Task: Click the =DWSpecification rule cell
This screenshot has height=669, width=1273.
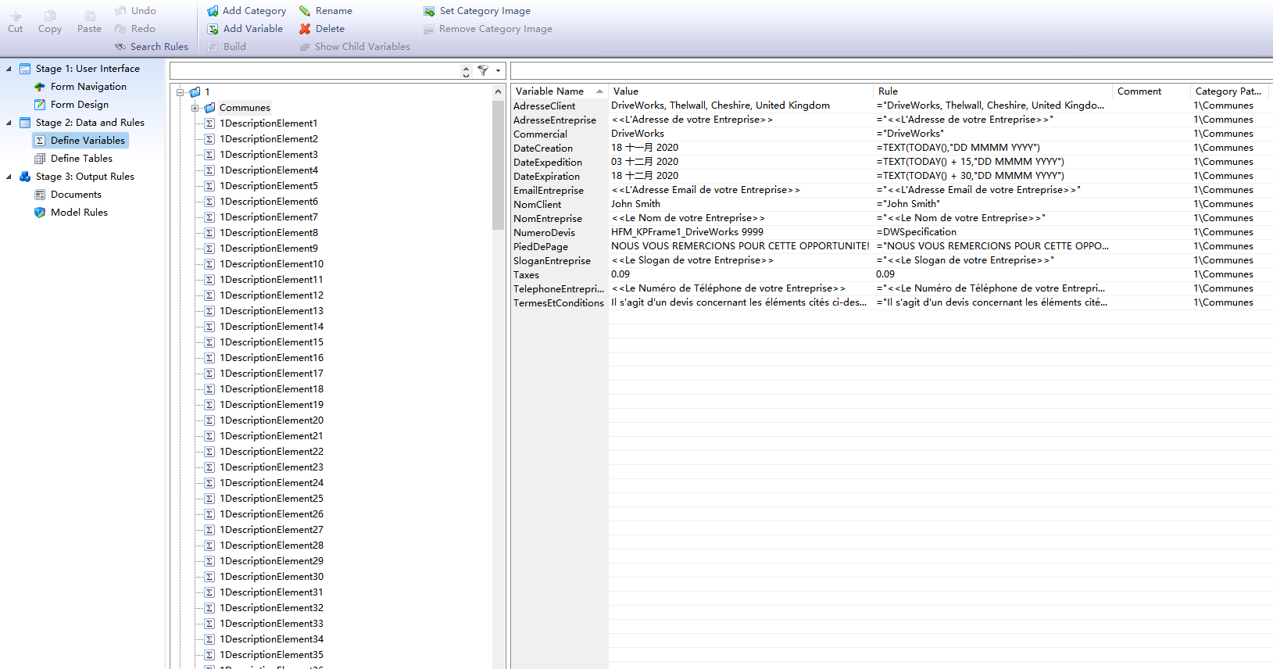Action: tap(916, 233)
